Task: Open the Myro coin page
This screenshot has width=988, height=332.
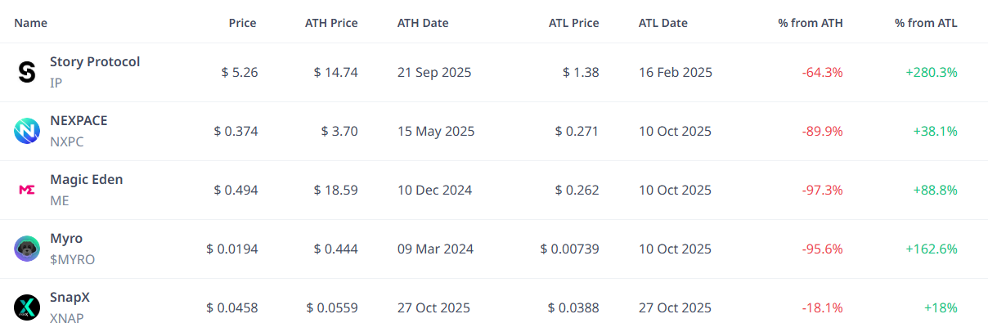Action: click(66, 239)
